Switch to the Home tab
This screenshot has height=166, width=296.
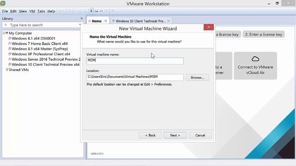coord(97,21)
